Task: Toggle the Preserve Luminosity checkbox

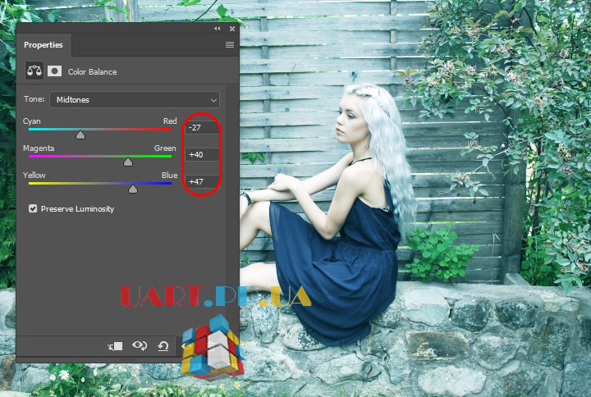Action: click(x=33, y=208)
